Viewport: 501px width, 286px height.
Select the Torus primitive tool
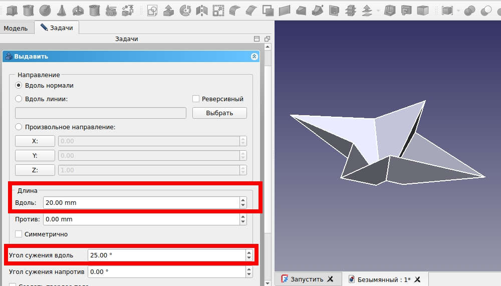pyautogui.click(x=78, y=11)
